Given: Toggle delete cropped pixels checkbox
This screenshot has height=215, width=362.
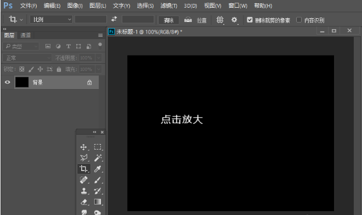Looking at the screenshot, I should (250, 20).
